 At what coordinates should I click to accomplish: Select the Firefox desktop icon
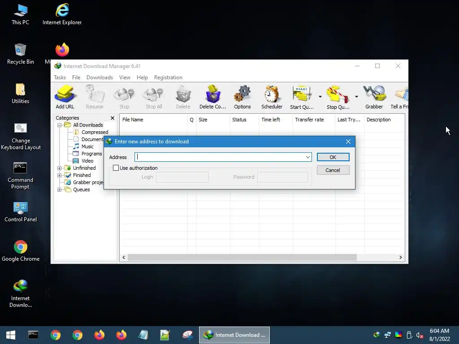pyautogui.click(x=62, y=50)
